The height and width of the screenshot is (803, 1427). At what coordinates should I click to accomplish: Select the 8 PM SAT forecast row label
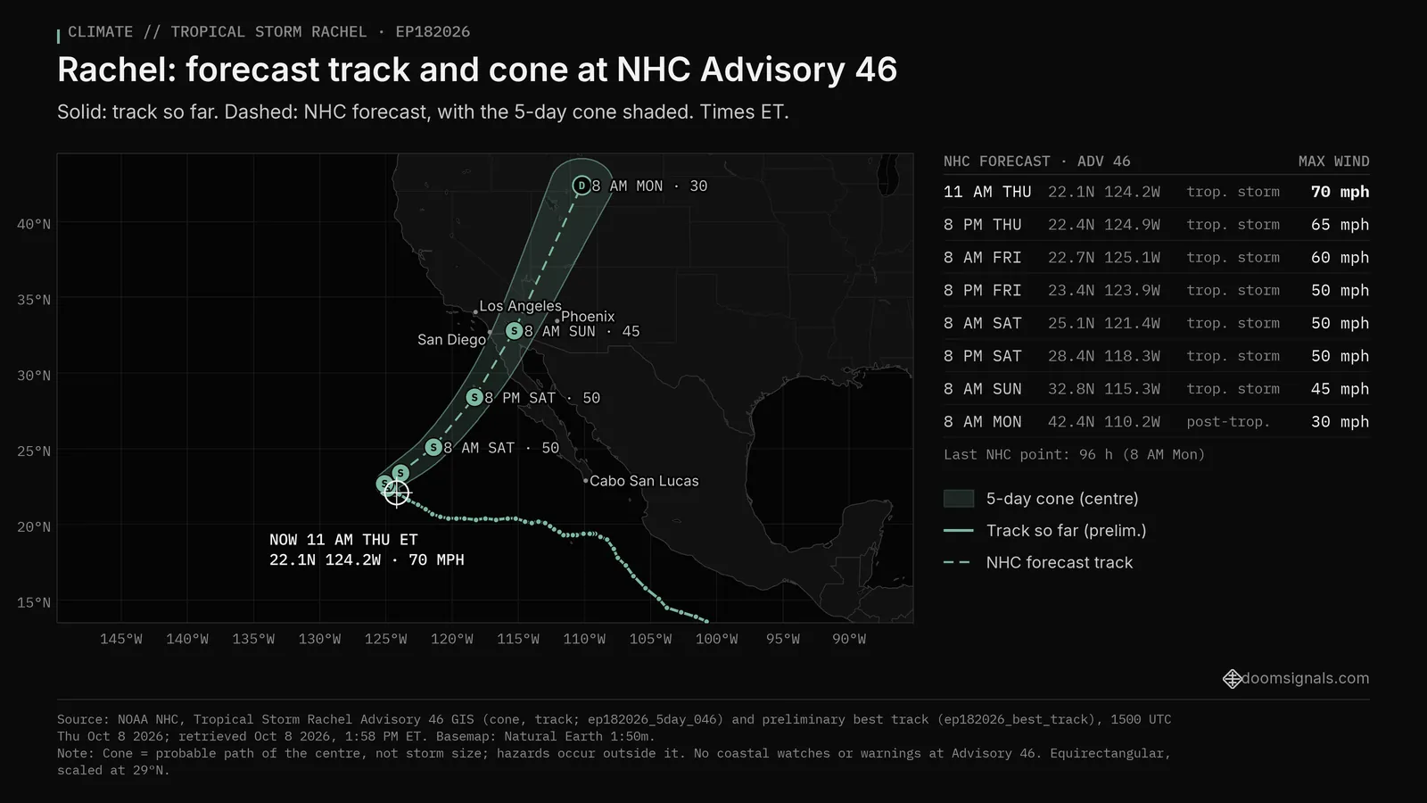coord(983,356)
